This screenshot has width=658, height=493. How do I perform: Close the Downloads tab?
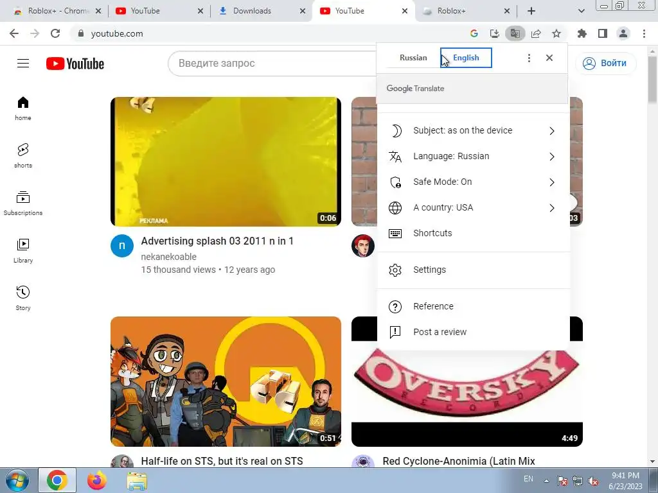click(x=303, y=12)
